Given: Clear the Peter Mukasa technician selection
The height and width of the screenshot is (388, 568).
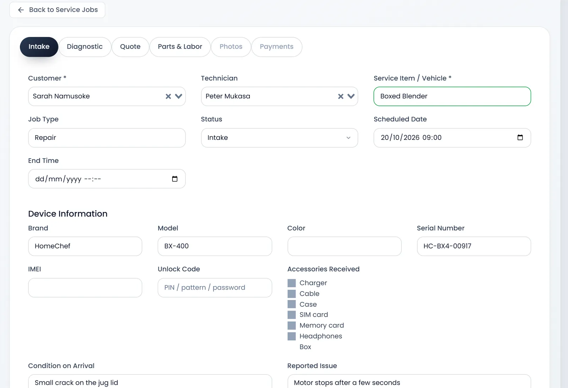Looking at the screenshot, I should 341,96.
